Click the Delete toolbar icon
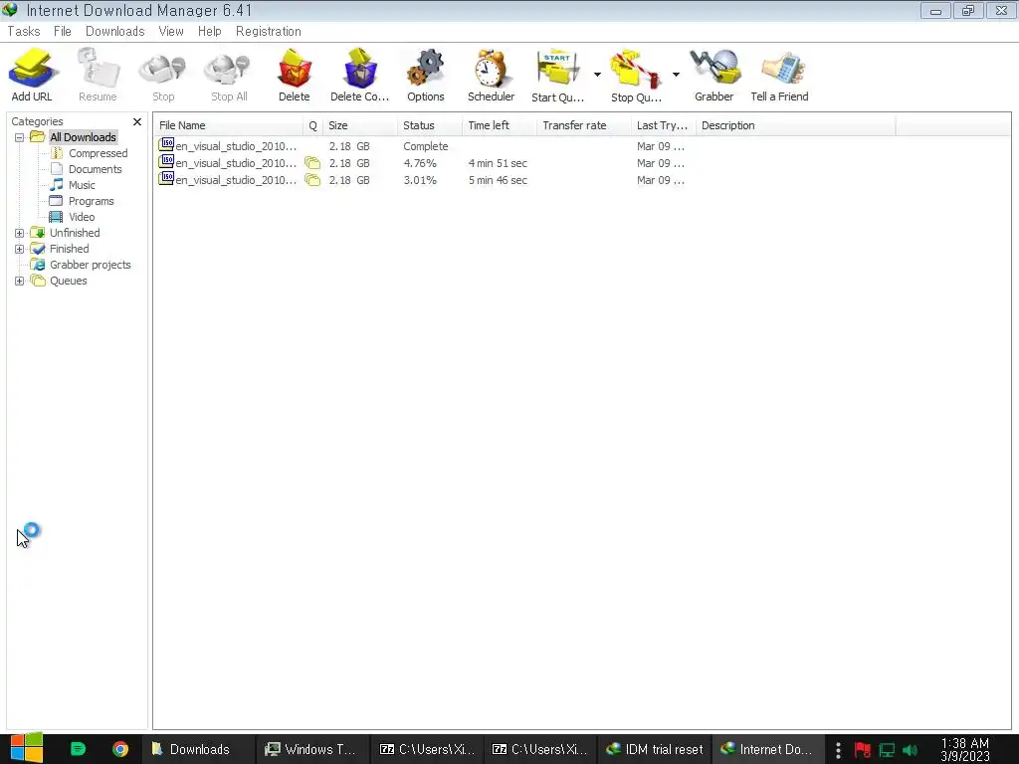The width and height of the screenshot is (1019, 764). point(294,69)
